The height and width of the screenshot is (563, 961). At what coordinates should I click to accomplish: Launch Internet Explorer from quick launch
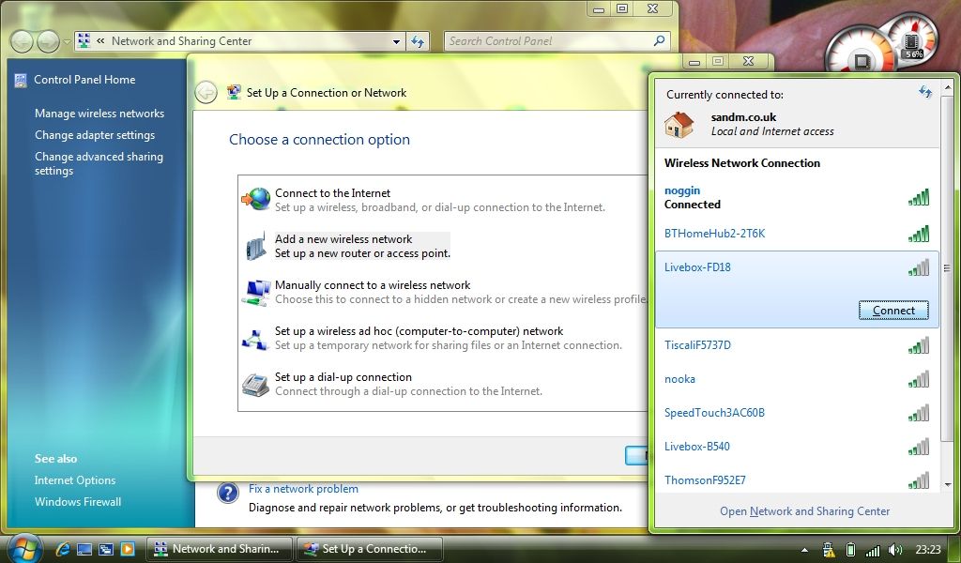click(63, 549)
